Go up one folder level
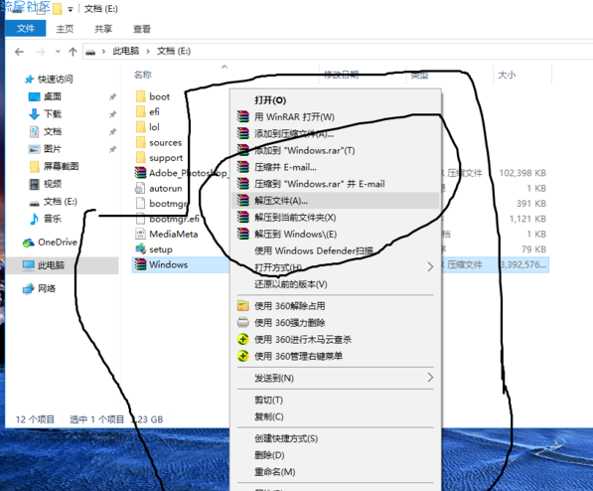Image resolution: width=593 pixels, height=491 pixels. coord(73,52)
